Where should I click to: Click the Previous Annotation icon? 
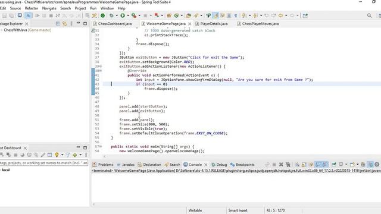point(255,15)
